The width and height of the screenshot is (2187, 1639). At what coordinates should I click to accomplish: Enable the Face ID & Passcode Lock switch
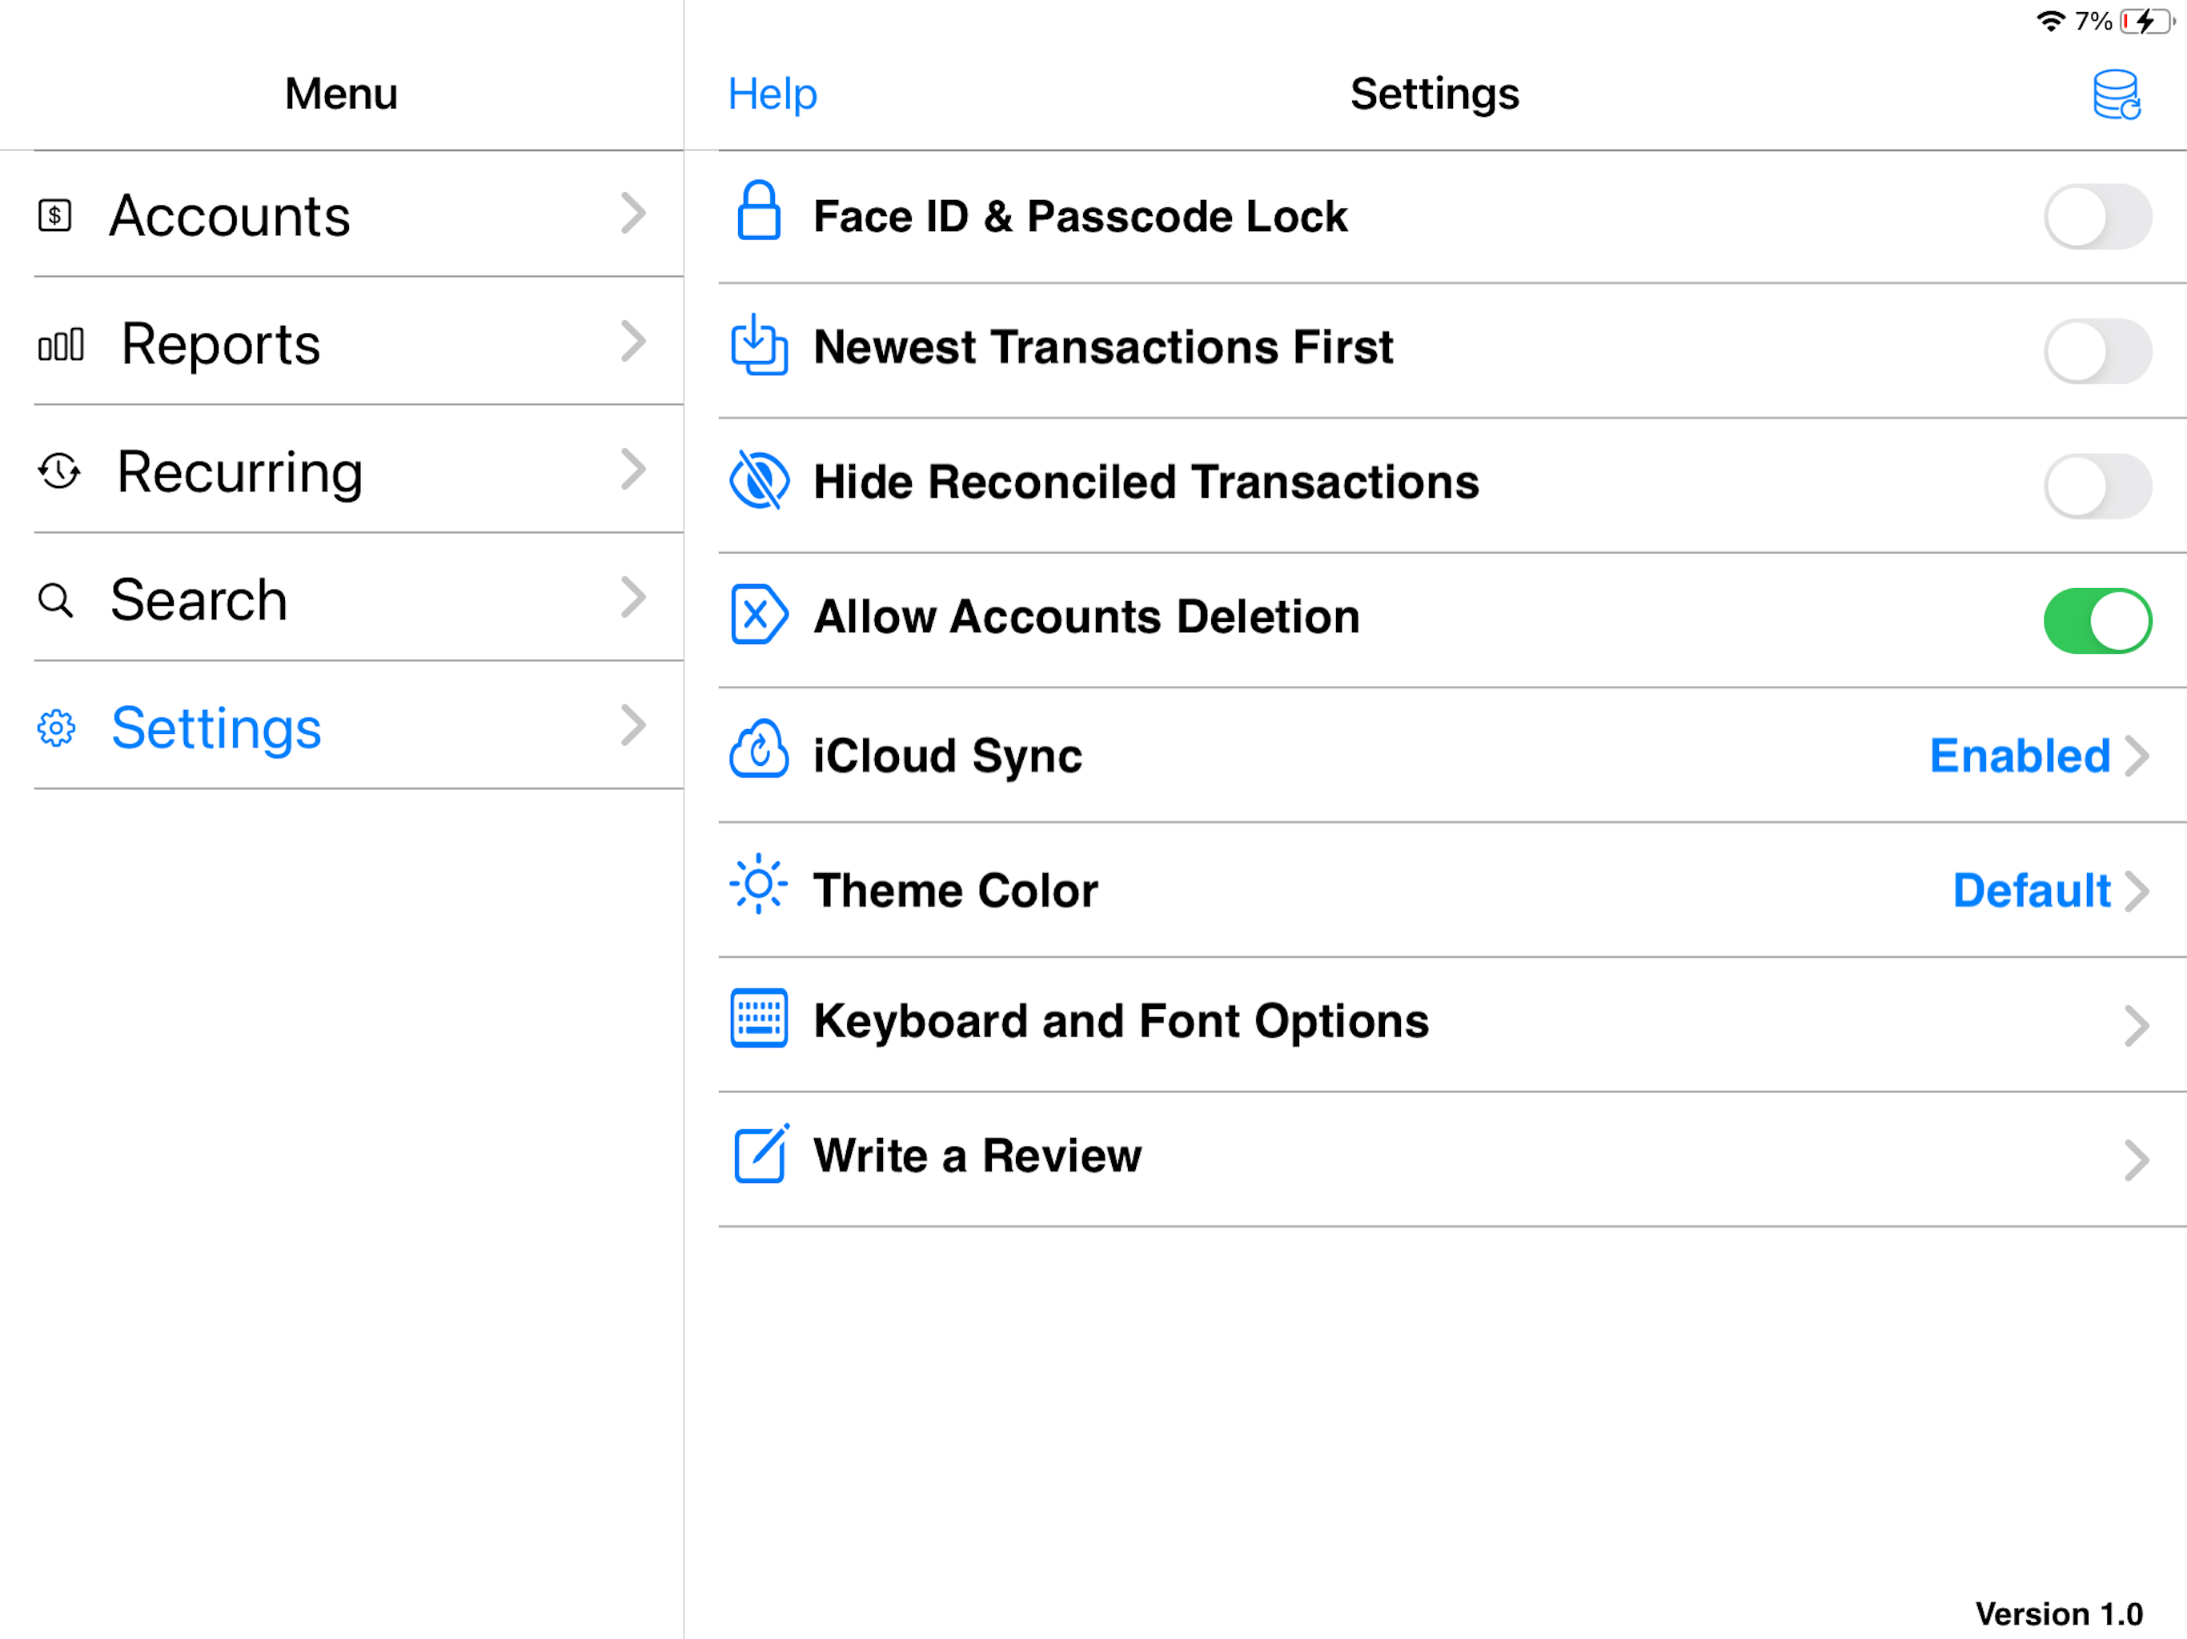click(x=2097, y=217)
